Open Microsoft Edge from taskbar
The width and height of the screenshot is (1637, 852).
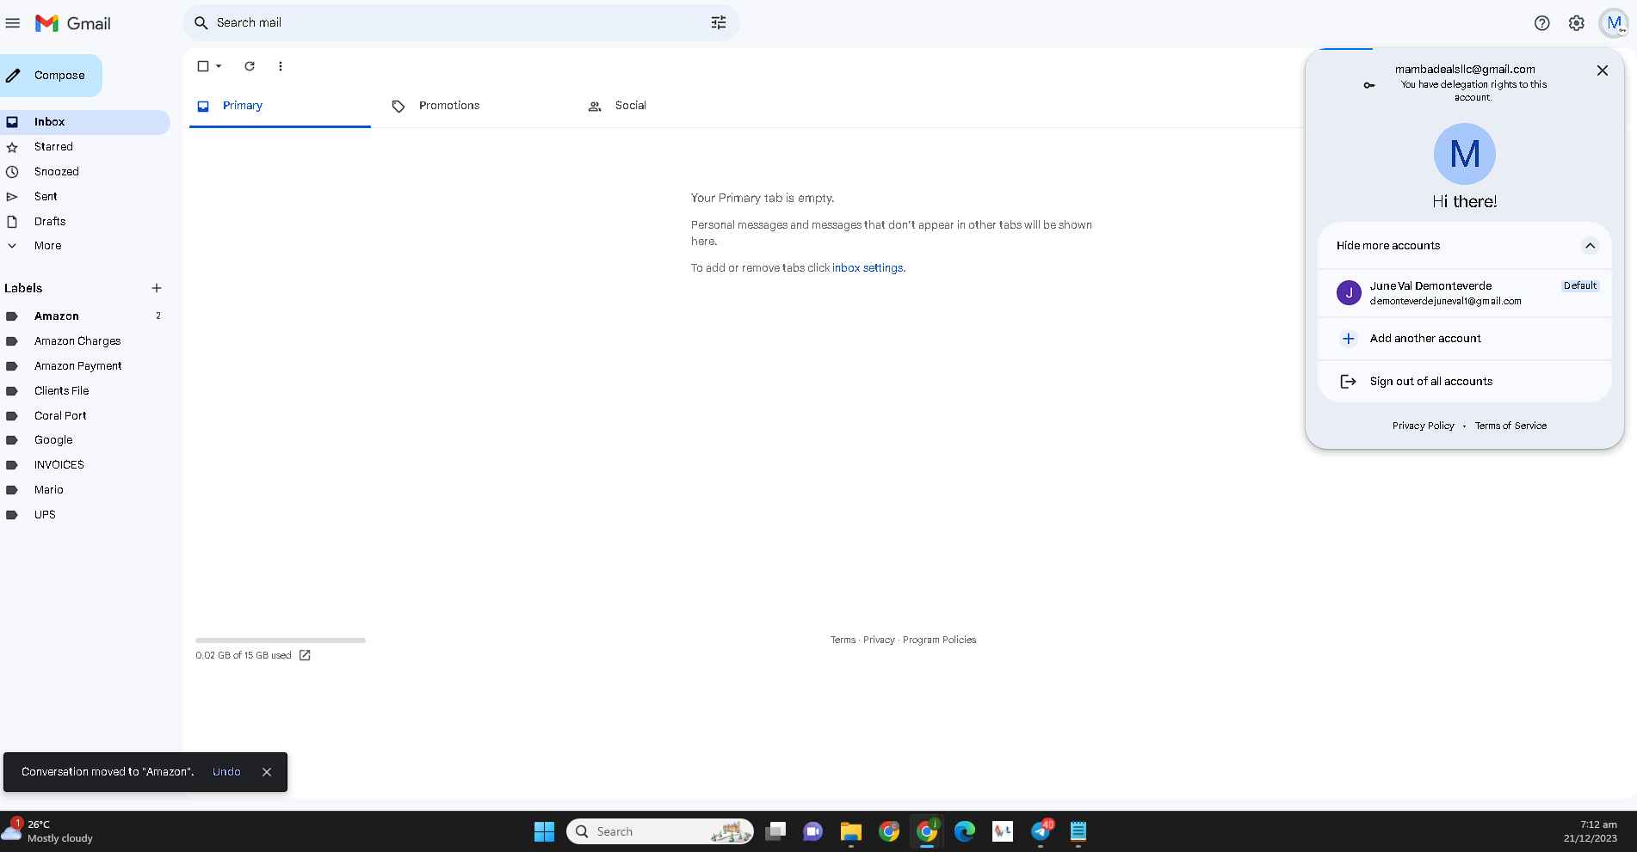coord(965,831)
